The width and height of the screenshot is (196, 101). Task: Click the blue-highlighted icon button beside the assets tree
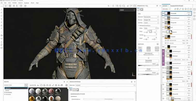coord(26,85)
